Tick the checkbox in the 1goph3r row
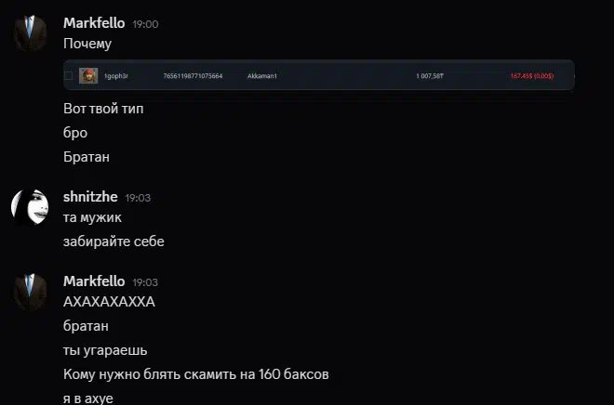Image resolution: width=614 pixels, height=405 pixels. (x=69, y=76)
